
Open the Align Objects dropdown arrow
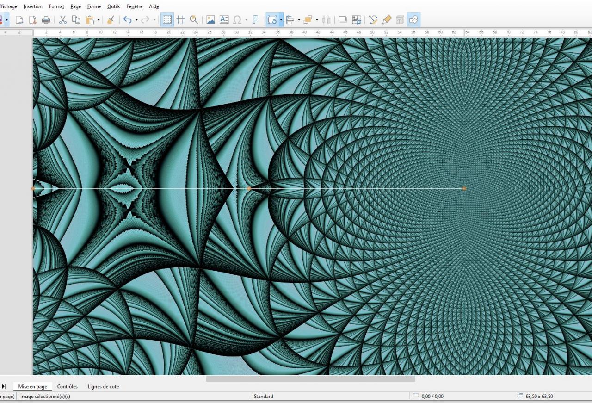(299, 19)
